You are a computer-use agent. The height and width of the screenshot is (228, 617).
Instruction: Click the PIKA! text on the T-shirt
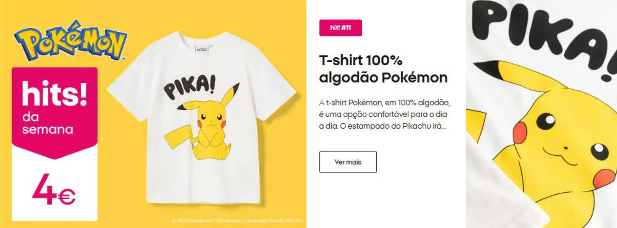pyautogui.click(x=190, y=87)
